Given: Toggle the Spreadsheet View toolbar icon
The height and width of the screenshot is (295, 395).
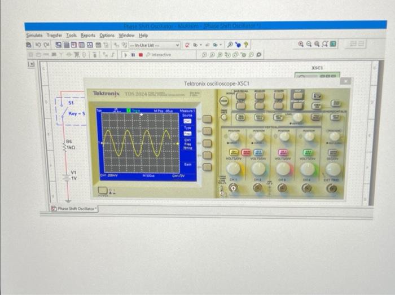Looking at the screenshot, I should click(66, 45).
